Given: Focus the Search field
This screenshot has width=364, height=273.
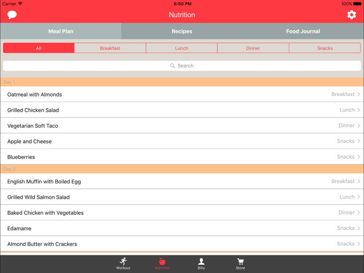Looking at the screenshot, I should [x=182, y=66].
